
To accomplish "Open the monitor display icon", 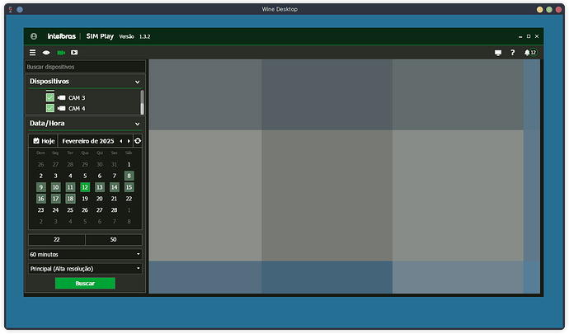I will (497, 52).
